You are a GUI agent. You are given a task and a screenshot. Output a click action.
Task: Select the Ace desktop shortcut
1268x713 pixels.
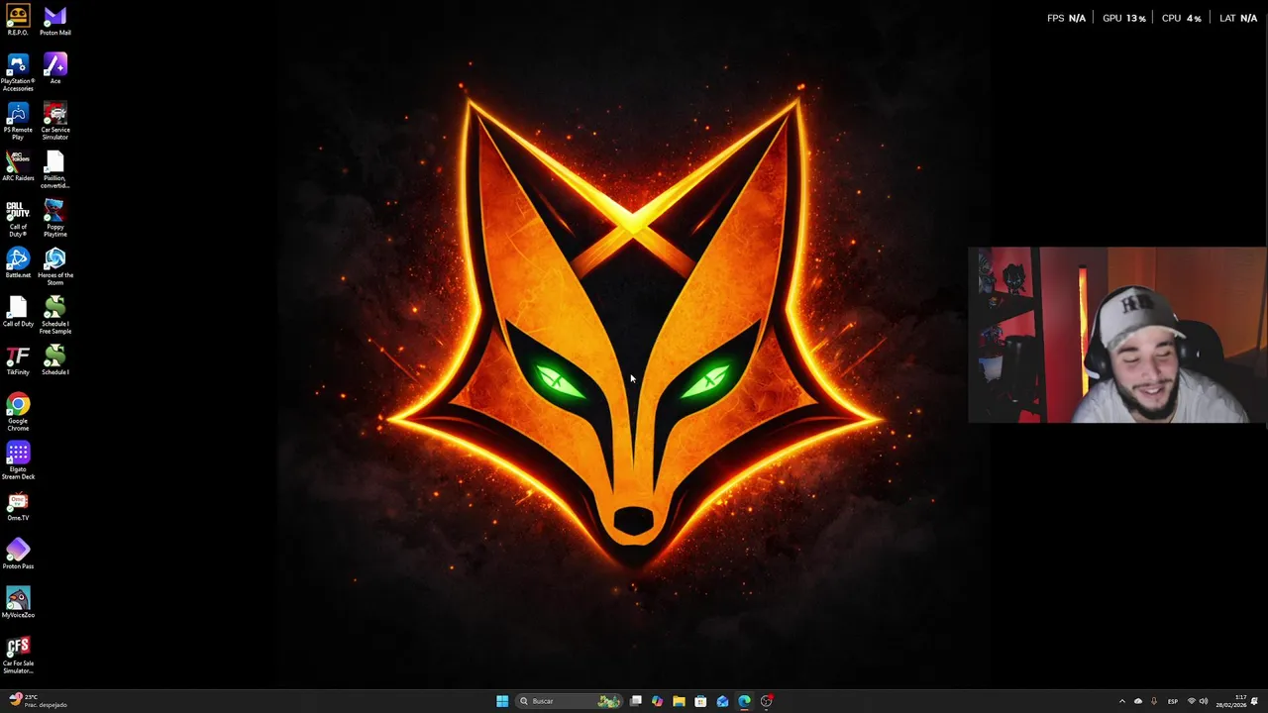tap(55, 68)
